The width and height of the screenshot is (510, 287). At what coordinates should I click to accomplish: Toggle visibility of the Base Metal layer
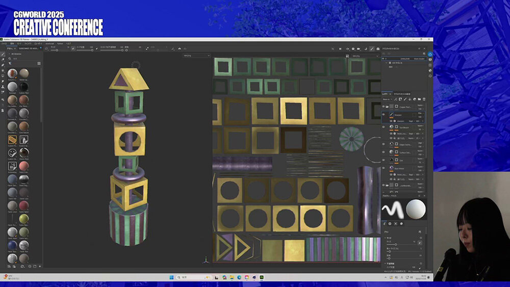tap(384, 168)
